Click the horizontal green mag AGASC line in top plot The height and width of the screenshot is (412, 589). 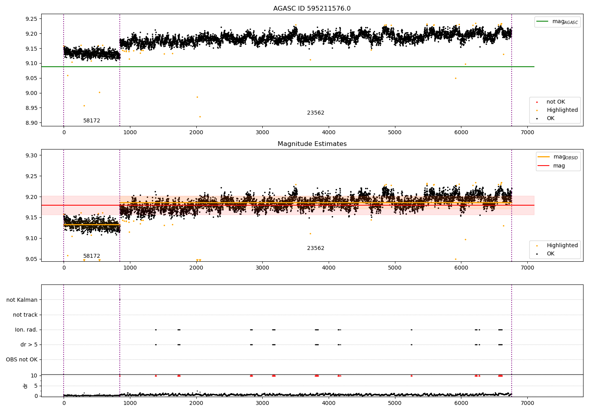coord(288,67)
